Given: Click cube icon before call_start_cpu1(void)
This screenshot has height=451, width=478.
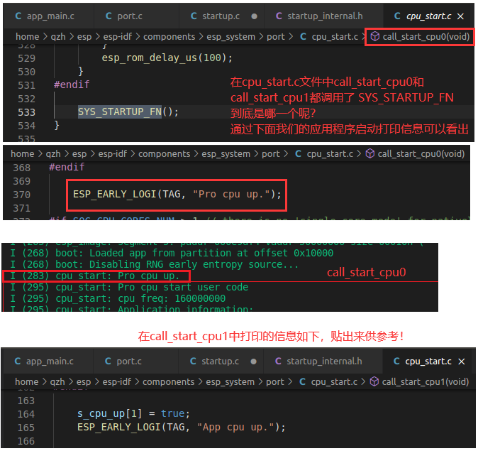Looking at the screenshot, I should (x=374, y=381).
